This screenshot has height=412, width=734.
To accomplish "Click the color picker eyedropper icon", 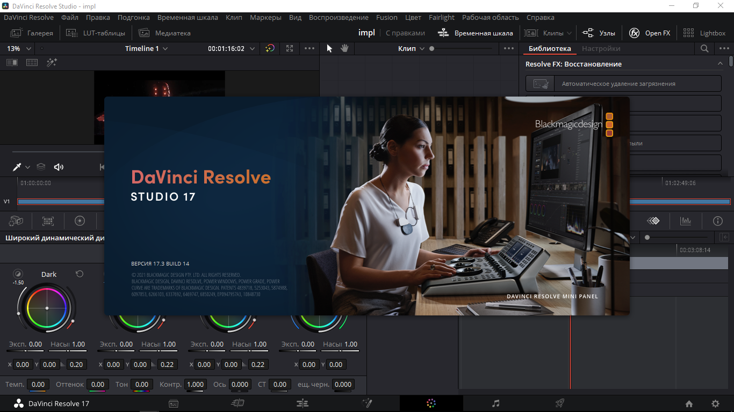I will pos(17,167).
